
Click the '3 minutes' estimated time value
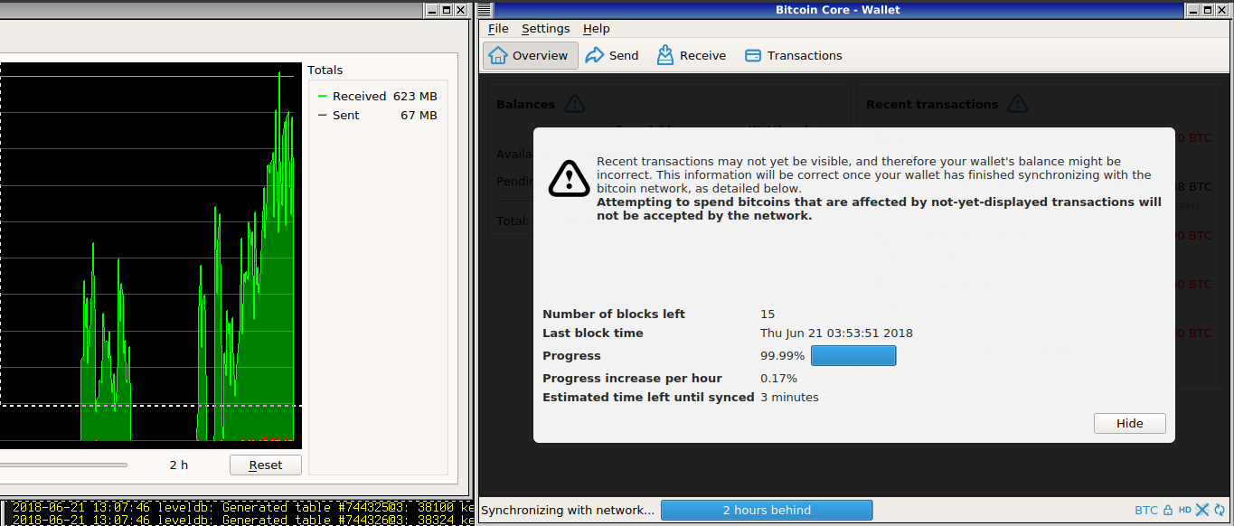point(789,397)
